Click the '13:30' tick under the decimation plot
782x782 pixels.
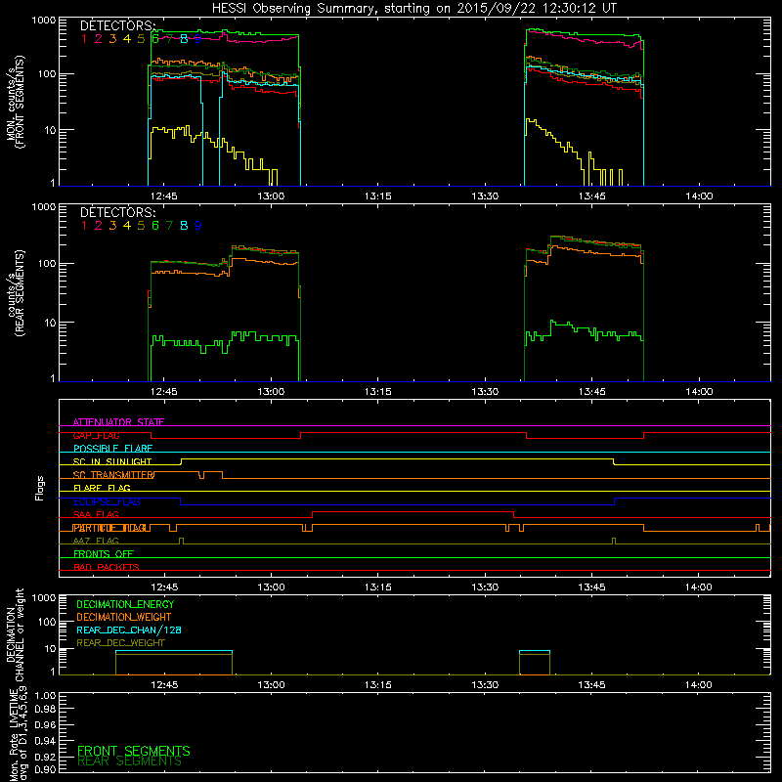pyautogui.click(x=485, y=685)
